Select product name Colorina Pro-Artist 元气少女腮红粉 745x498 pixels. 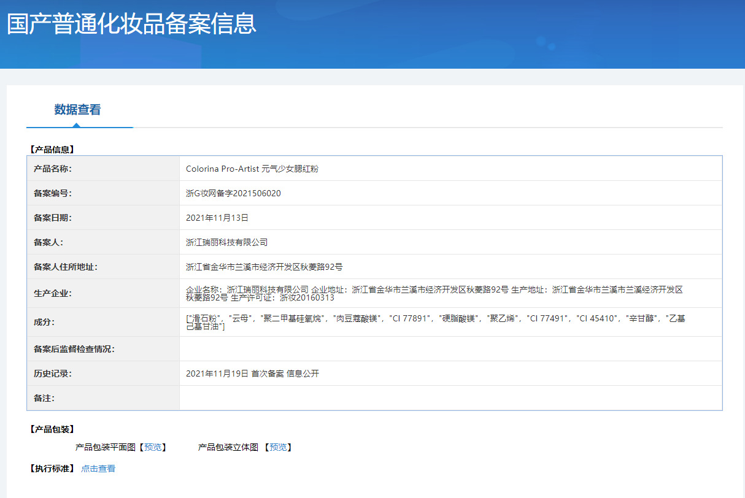coord(252,169)
